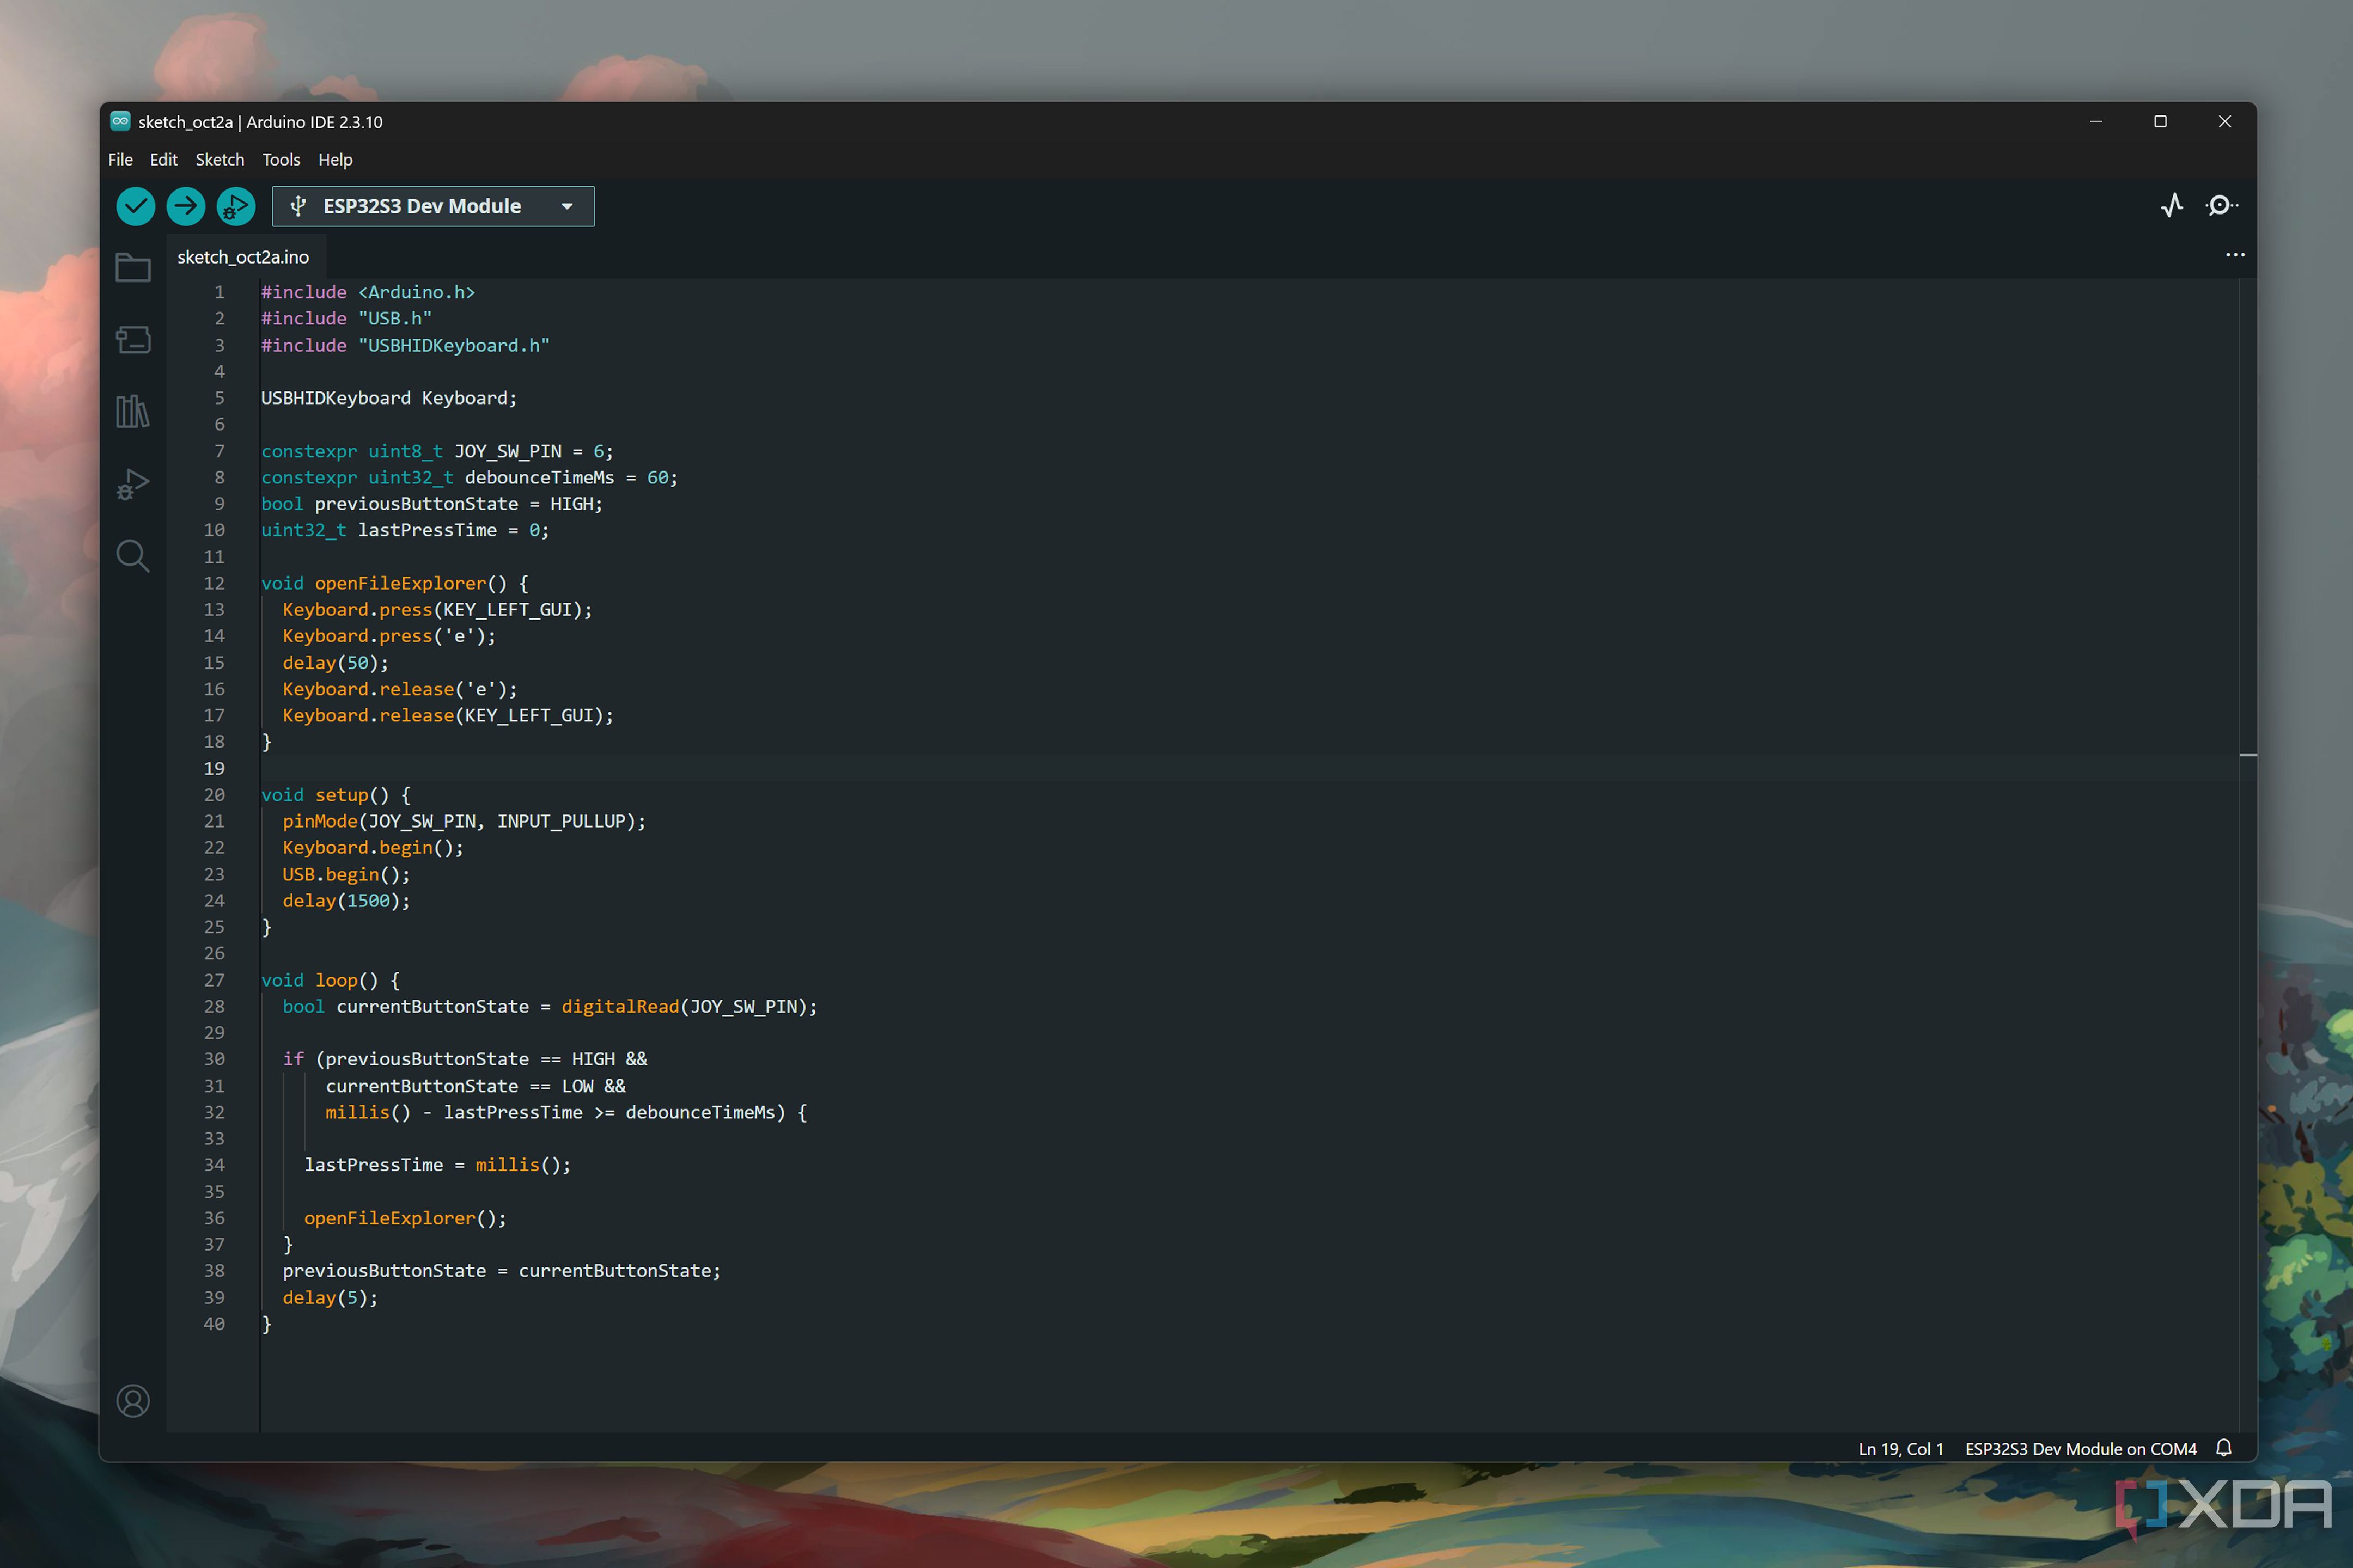Click lastPressTime = millis(); on line 34
This screenshot has height=1568, width=2353.
(x=437, y=1165)
